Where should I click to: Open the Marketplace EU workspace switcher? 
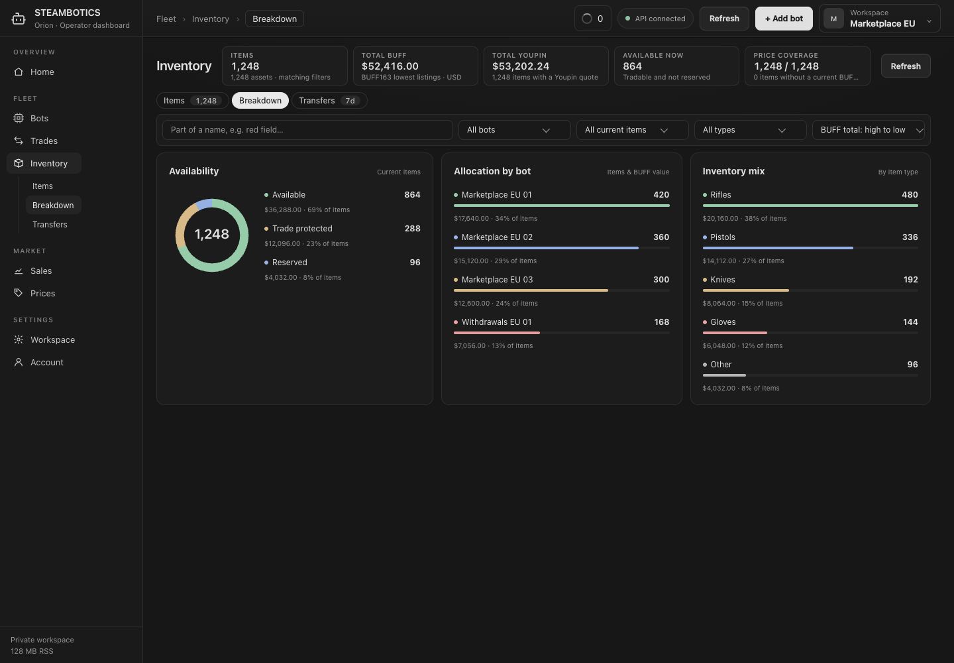[x=879, y=19]
